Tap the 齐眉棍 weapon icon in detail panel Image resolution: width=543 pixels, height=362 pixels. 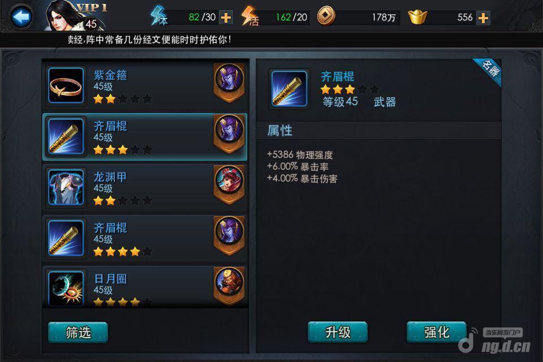point(289,89)
